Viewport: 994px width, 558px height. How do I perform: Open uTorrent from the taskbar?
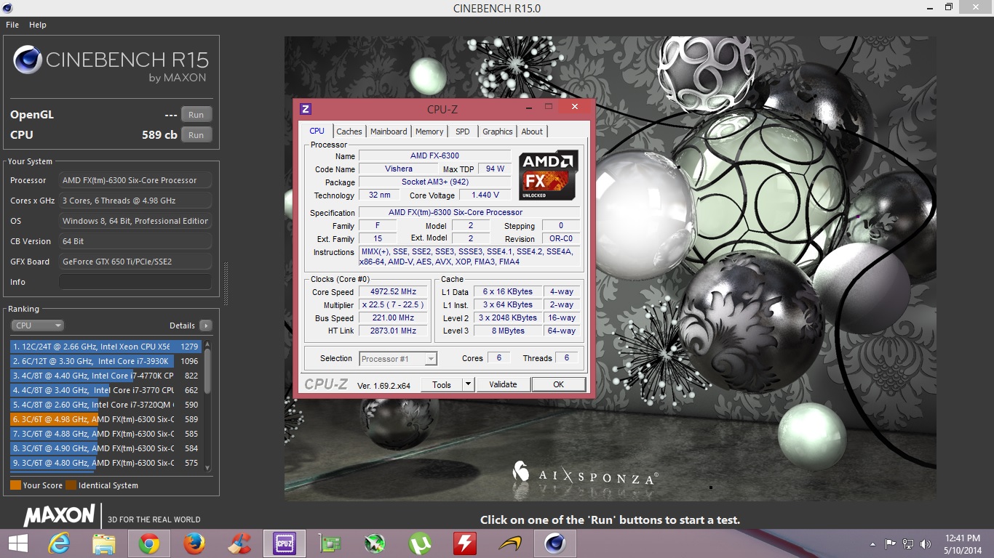tap(420, 543)
